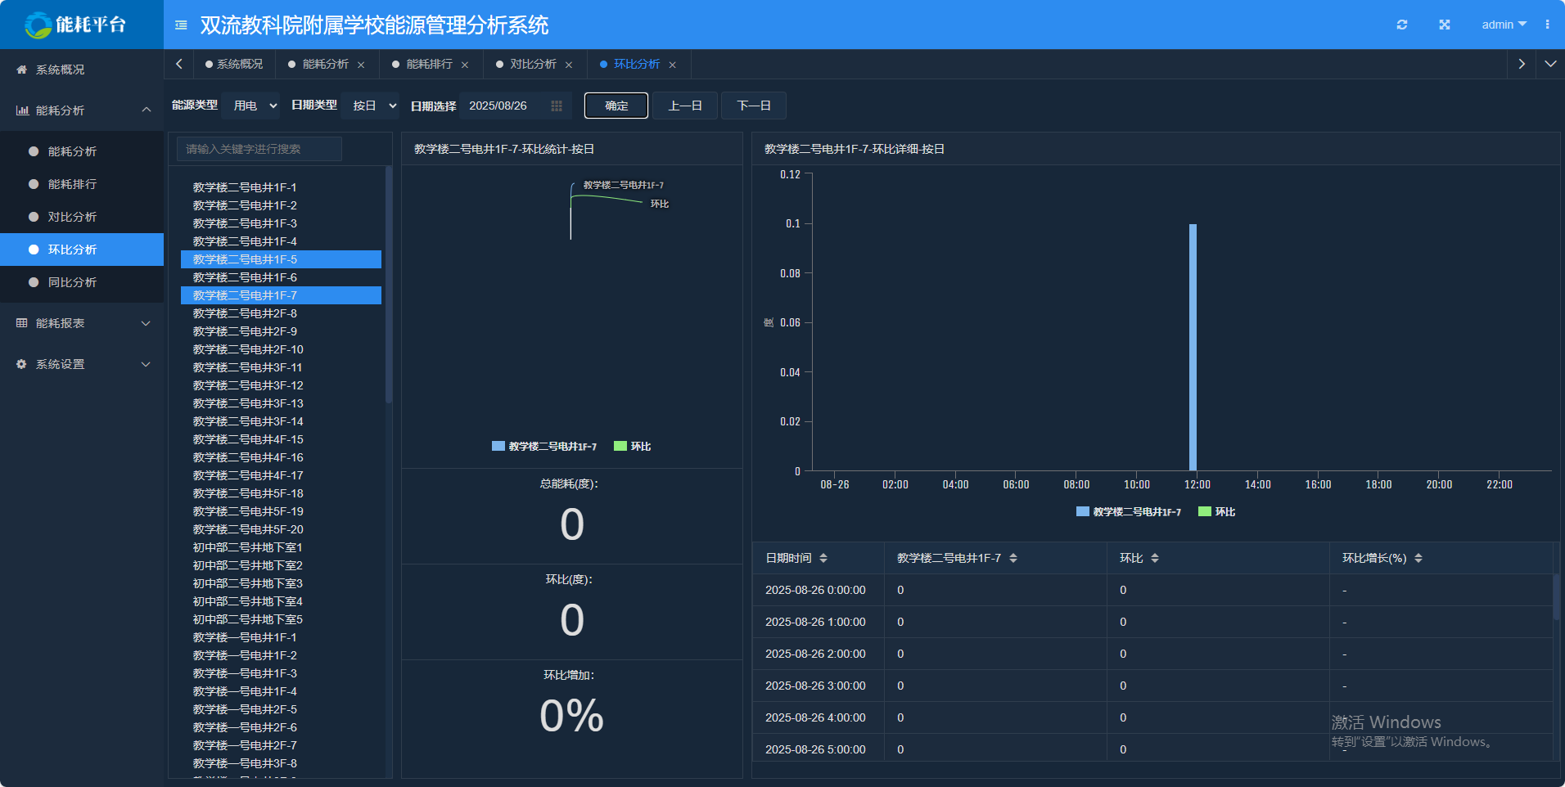Sort by 日期时间 column arrows
The height and width of the screenshot is (787, 1565).
click(x=823, y=558)
